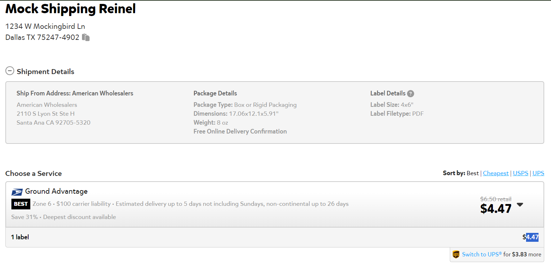Screen dimensions: 551x266
Task: Click the $6.50 retail strikethrough price
Action: [496, 199]
